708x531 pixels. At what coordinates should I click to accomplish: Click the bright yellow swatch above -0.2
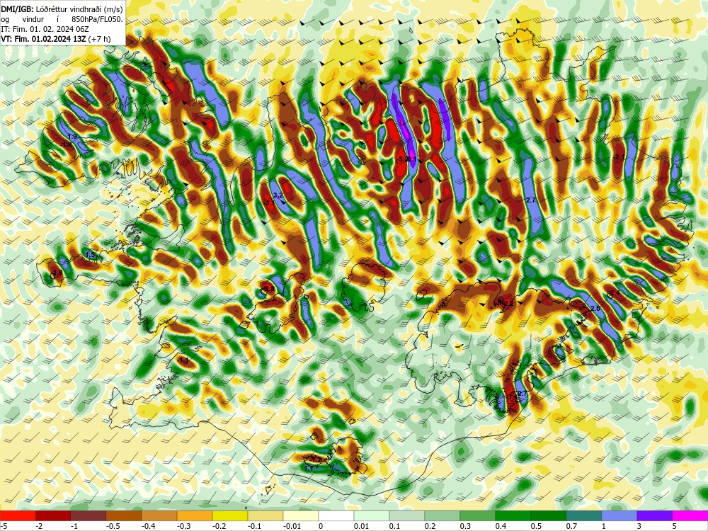pyautogui.click(x=230, y=515)
